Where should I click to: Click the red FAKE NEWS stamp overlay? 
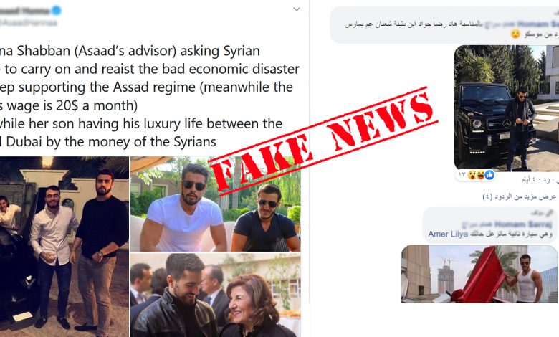(x=322, y=139)
